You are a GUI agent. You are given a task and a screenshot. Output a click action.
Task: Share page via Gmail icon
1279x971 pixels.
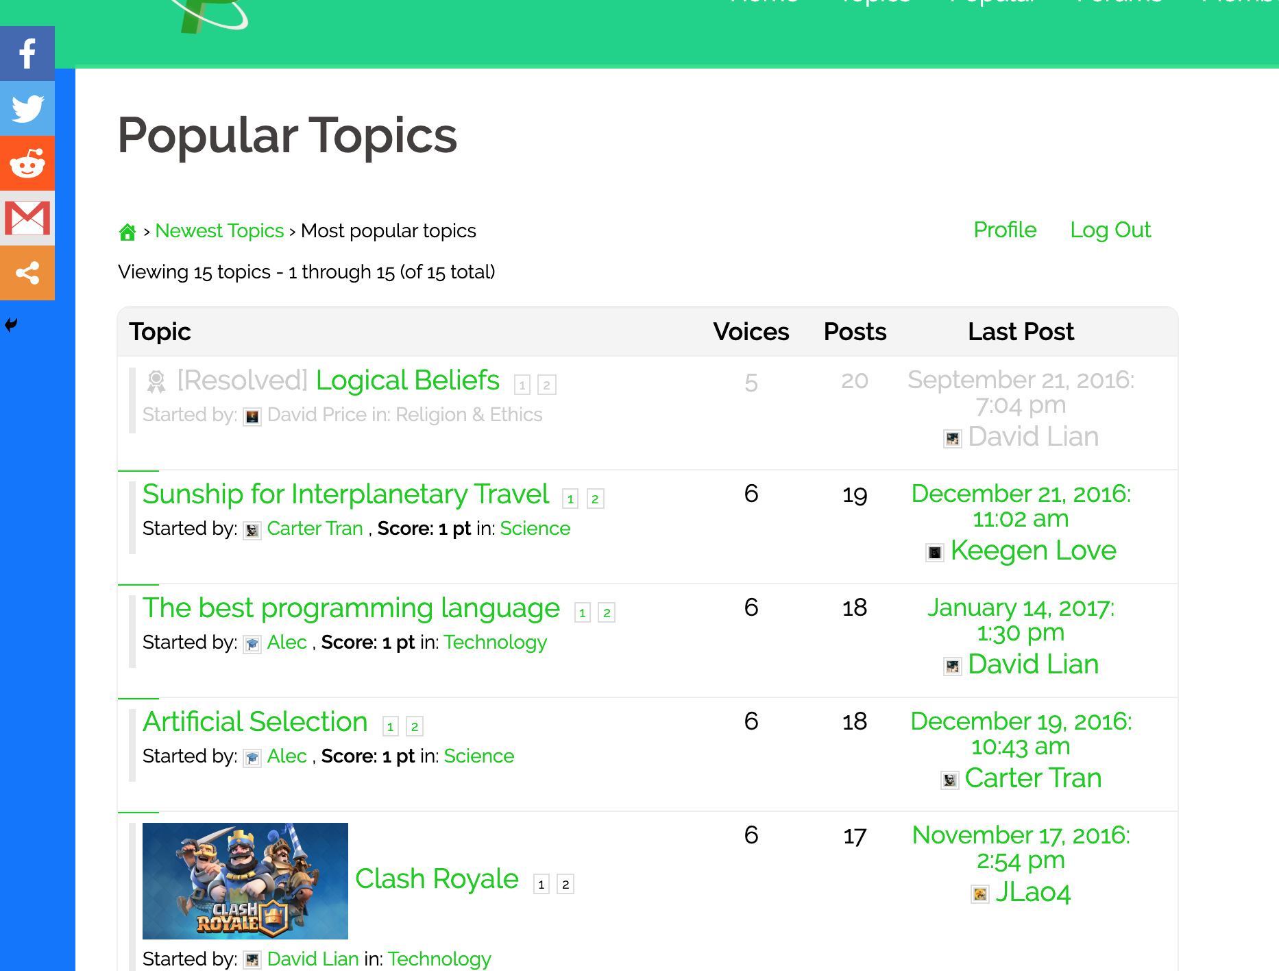click(x=27, y=218)
